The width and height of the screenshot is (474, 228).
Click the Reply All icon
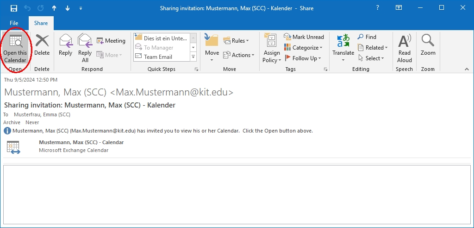85,48
